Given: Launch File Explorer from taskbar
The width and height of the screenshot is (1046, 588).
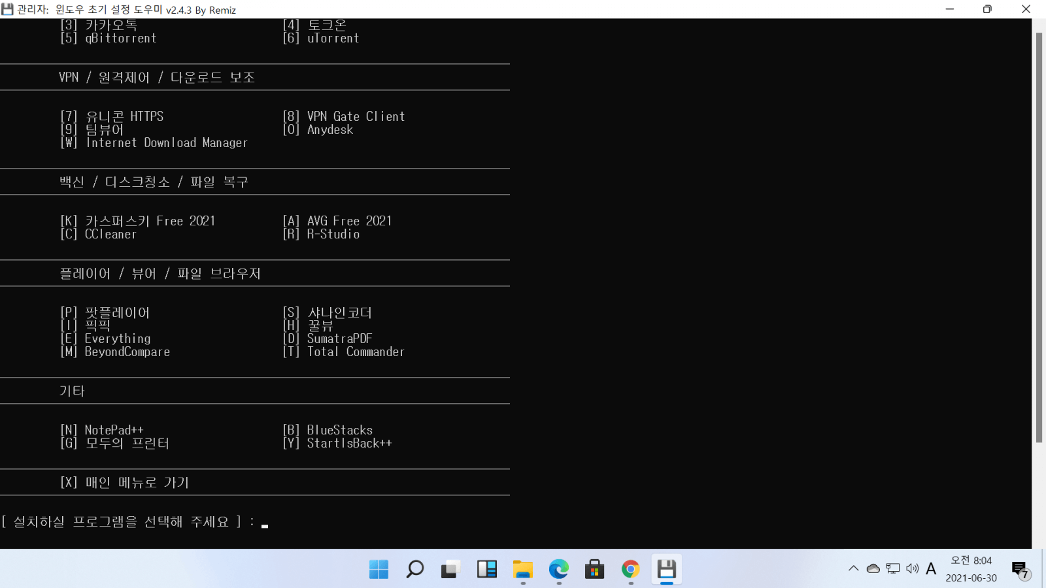Looking at the screenshot, I should point(522,569).
